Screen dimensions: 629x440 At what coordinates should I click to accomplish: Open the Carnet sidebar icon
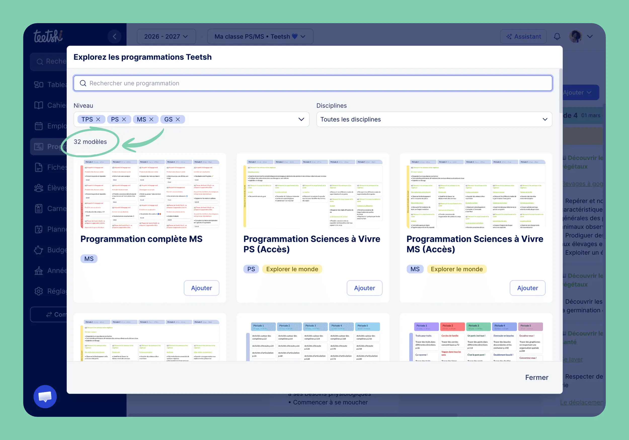pos(39,209)
